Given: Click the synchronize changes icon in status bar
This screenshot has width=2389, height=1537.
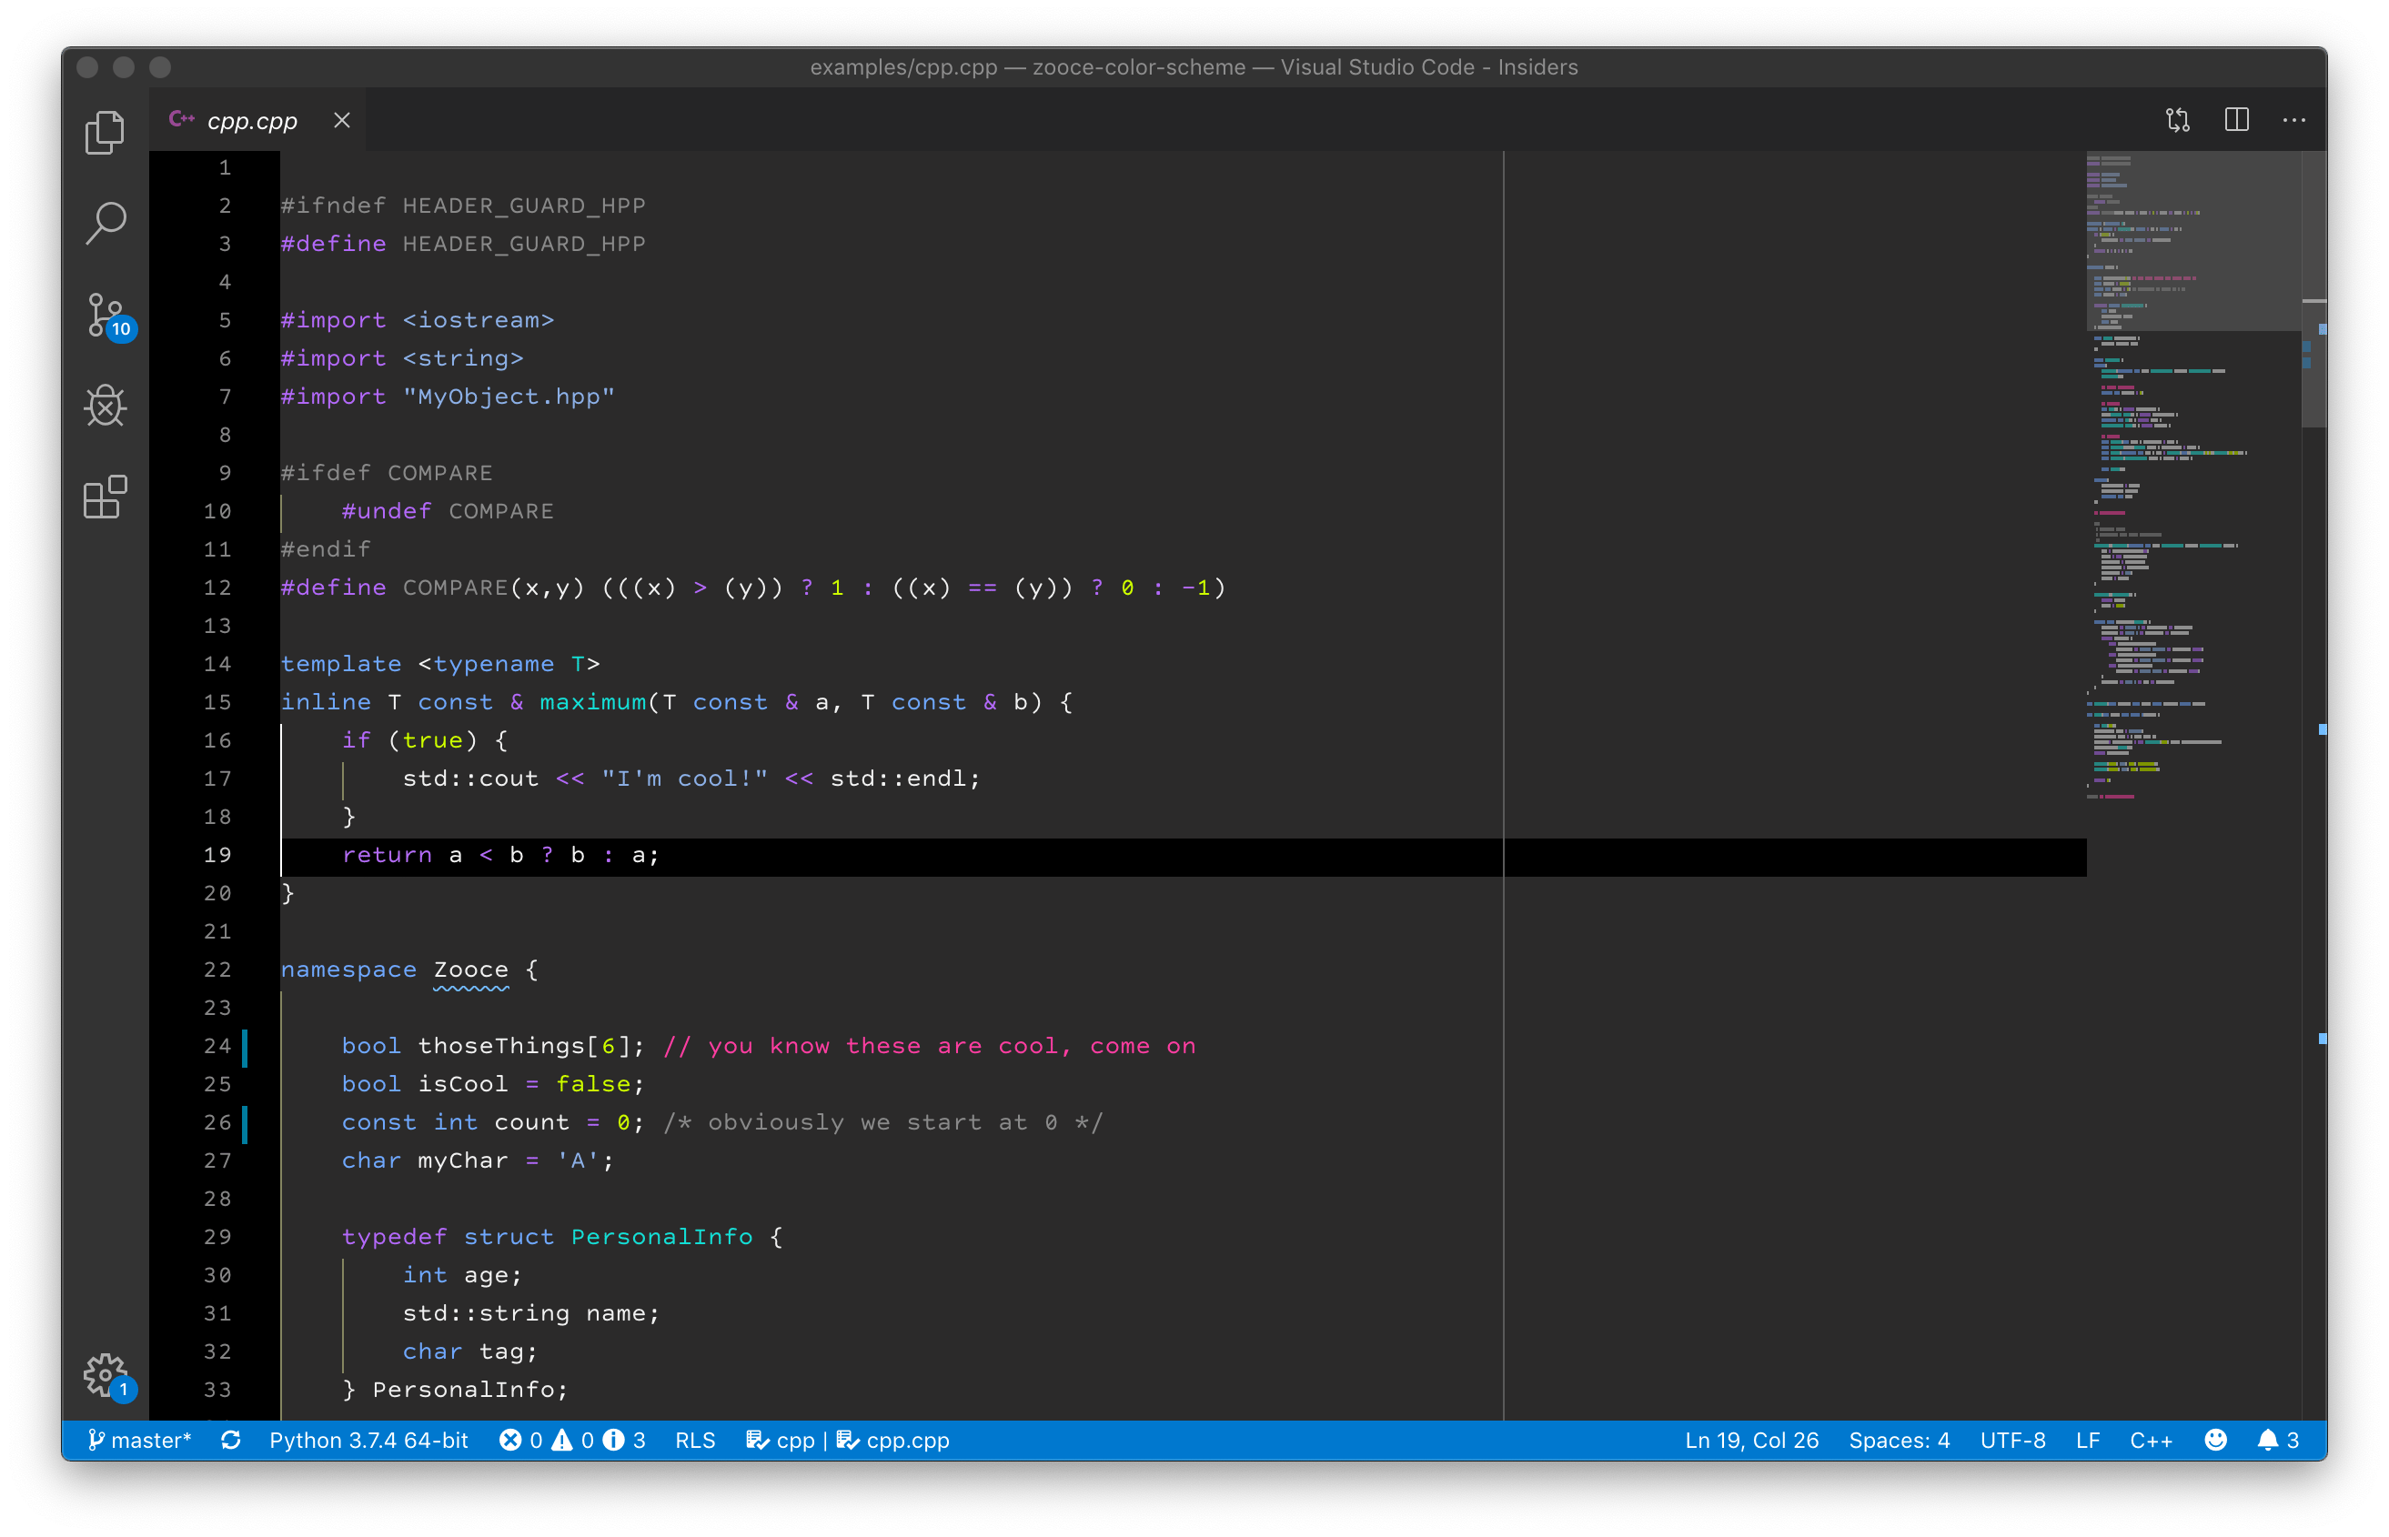Looking at the screenshot, I should pos(230,1441).
